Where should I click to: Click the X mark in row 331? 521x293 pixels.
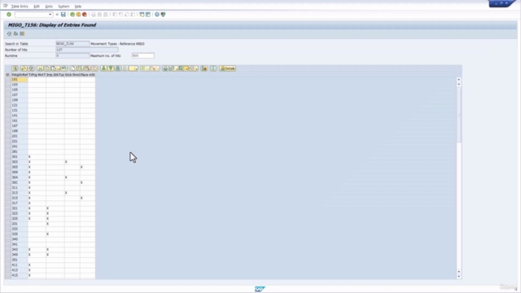(x=47, y=224)
